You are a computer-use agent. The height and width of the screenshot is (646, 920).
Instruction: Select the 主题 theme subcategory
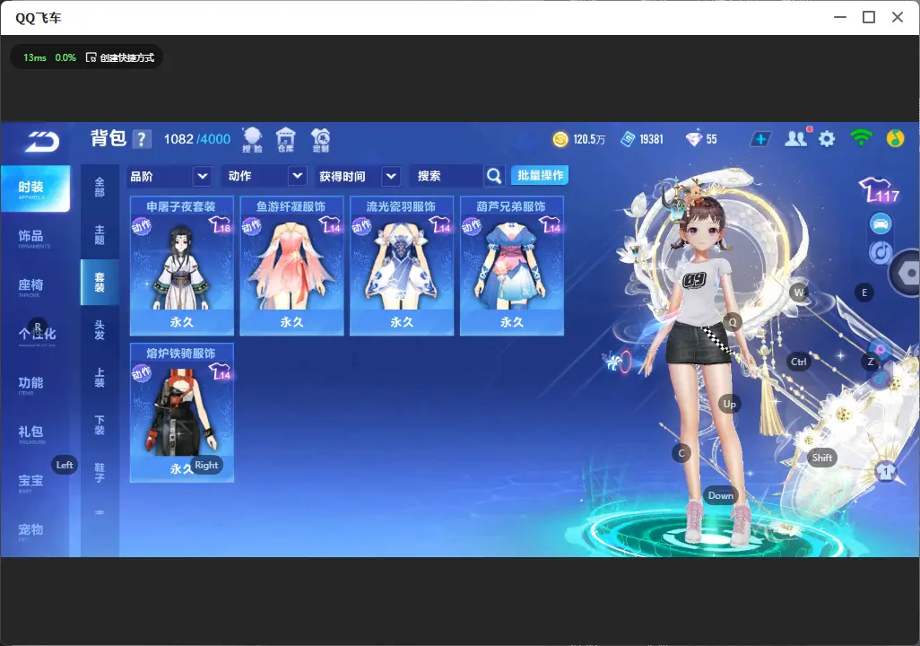tap(100, 235)
